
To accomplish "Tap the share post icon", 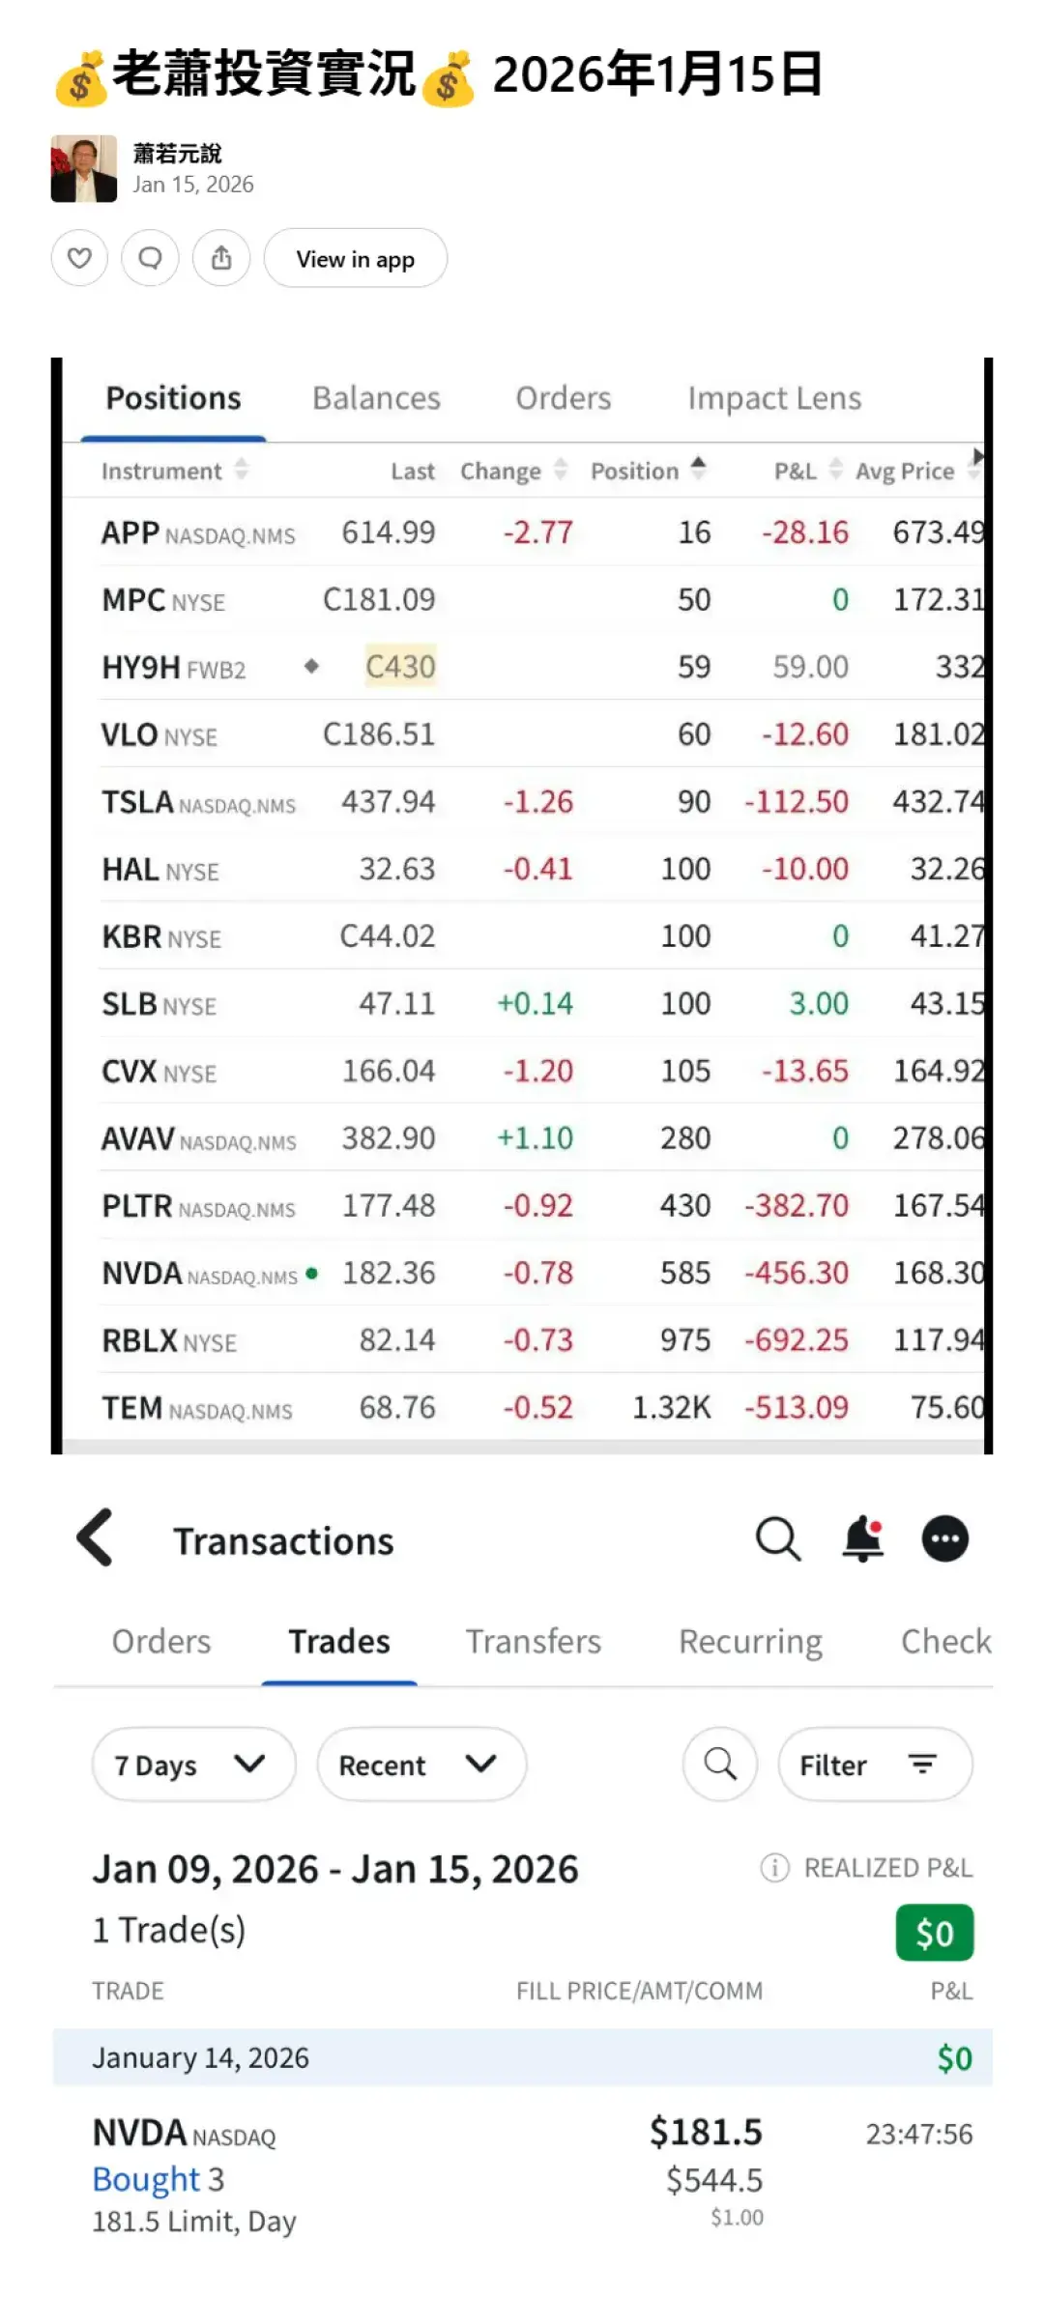I will point(221,258).
